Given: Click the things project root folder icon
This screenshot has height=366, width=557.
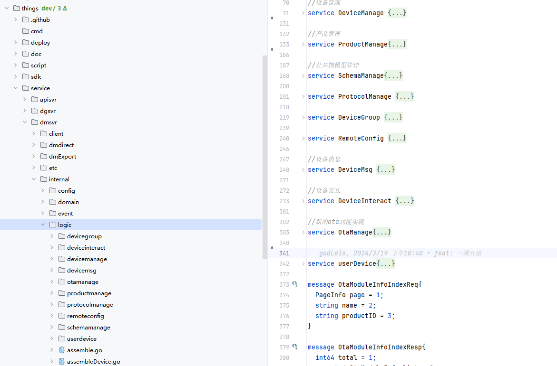Looking at the screenshot, I should pos(17,8).
